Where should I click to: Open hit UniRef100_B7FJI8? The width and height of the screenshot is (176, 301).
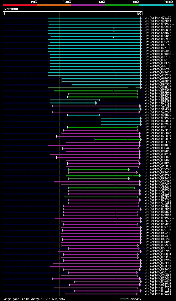point(158,103)
